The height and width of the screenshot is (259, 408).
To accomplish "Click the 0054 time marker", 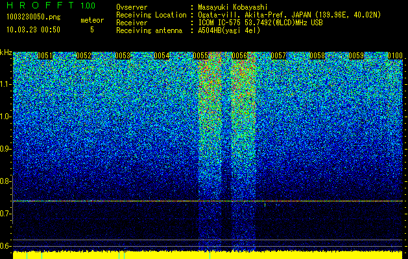I will coord(162,56).
